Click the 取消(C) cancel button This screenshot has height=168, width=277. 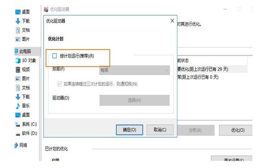(160, 130)
